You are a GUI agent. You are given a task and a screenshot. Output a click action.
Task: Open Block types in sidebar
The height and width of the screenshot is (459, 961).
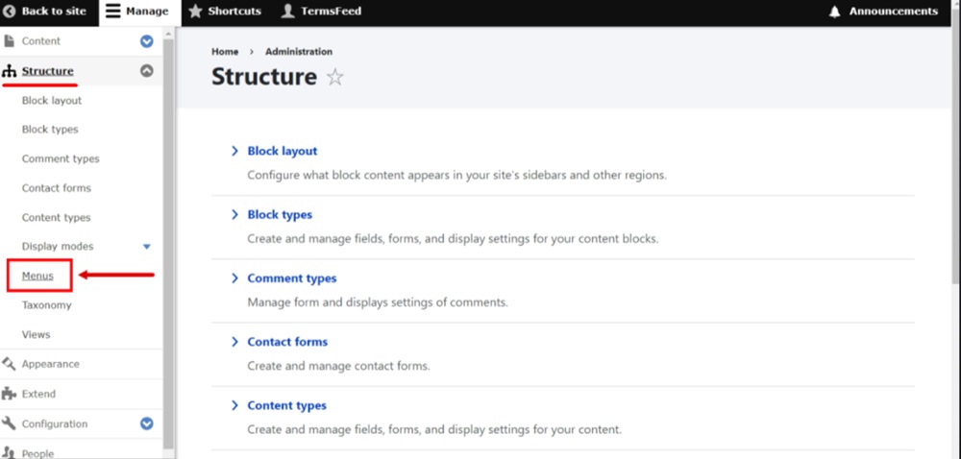(50, 130)
